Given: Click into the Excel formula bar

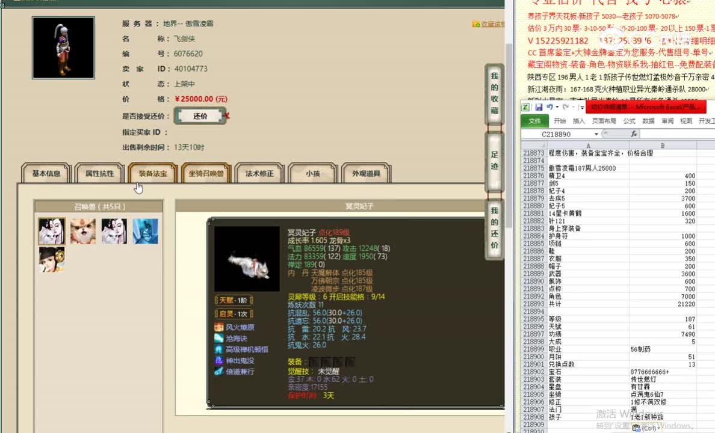Looking at the screenshot, I should pyautogui.click(x=677, y=134).
